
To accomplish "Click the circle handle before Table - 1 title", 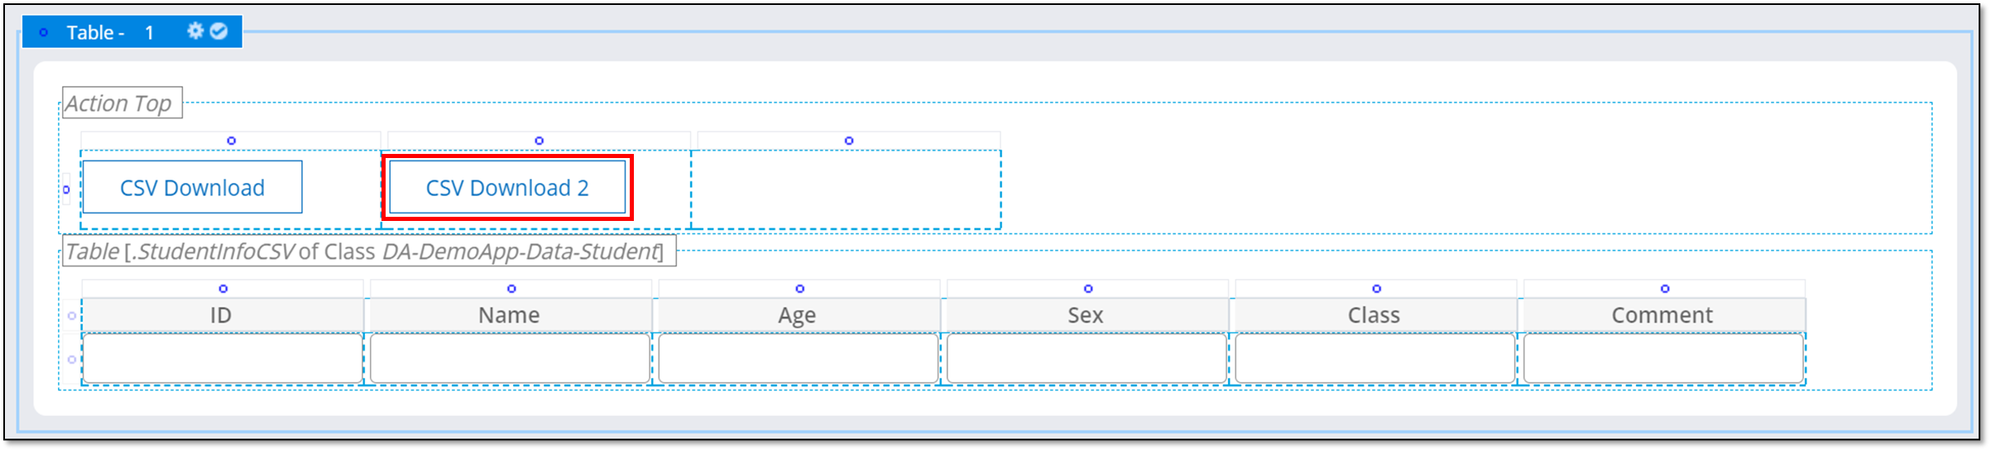I will pyautogui.click(x=44, y=32).
